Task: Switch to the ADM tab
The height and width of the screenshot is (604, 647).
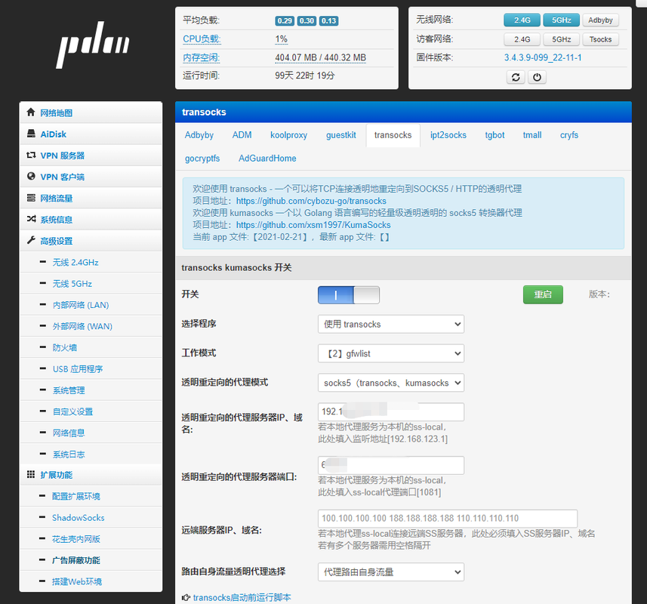Action: point(242,135)
